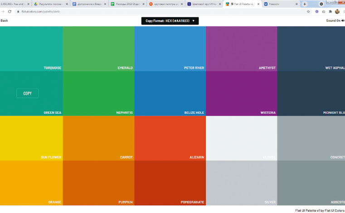Close the Flat UI Palette tab
345x213 pixels.
258,4
